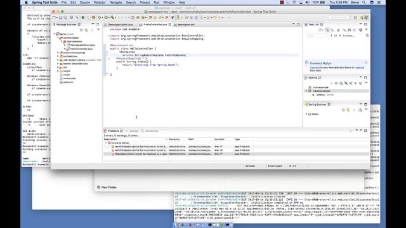Click Connect link in Connect Mylyn
The width and height of the screenshot is (406, 228).
click(315, 68)
